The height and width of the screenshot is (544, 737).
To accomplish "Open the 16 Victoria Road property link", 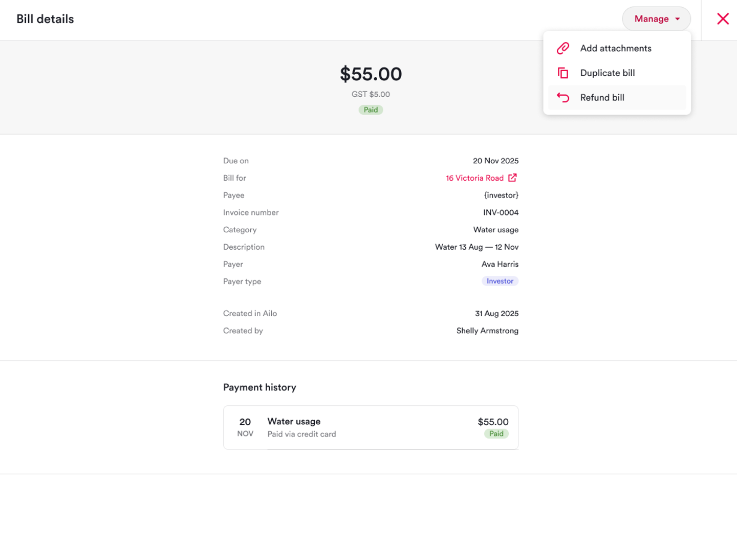I will [474, 178].
